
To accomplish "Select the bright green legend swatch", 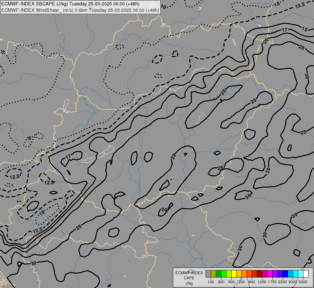I will pos(224,274).
